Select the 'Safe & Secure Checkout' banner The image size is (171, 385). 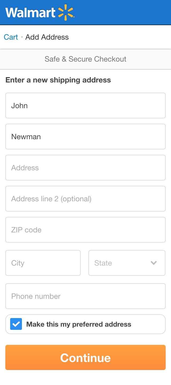[x=85, y=59]
